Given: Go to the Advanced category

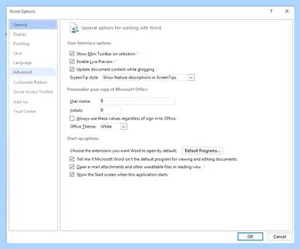Looking at the screenshot, I should click(x=33, y=72).
